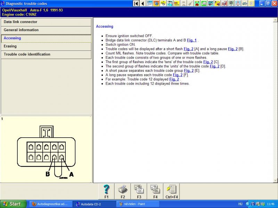Click the 'Accessing' heading in content pane

click(x=105, y=27)
